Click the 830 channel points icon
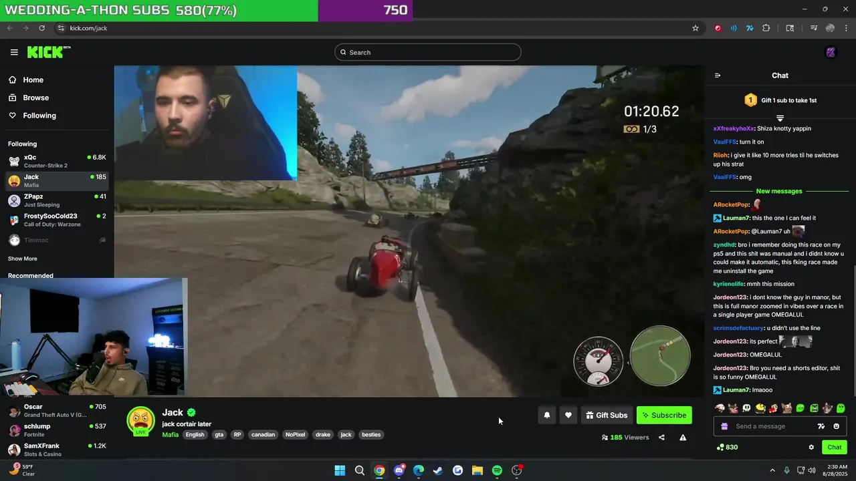The height and width of the screenshot is (481, 856). point(720,447)
